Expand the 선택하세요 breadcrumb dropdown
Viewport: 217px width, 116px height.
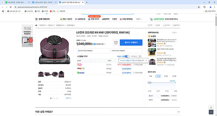(71, 25)
